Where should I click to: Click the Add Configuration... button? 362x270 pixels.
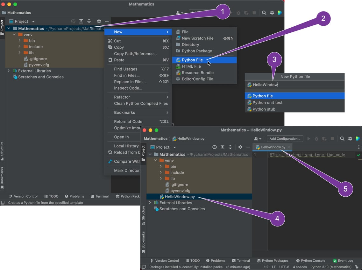[285, 138]
